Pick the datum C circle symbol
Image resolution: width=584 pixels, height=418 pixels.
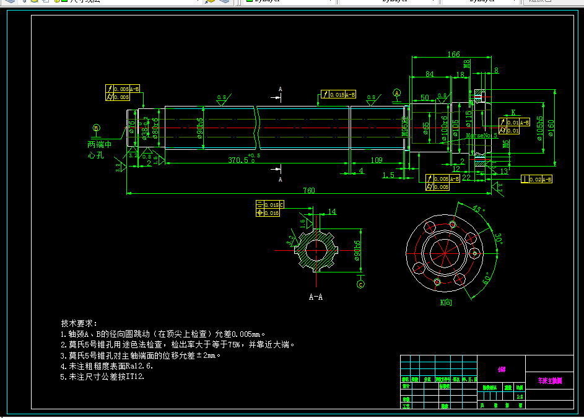click(360, 284)
